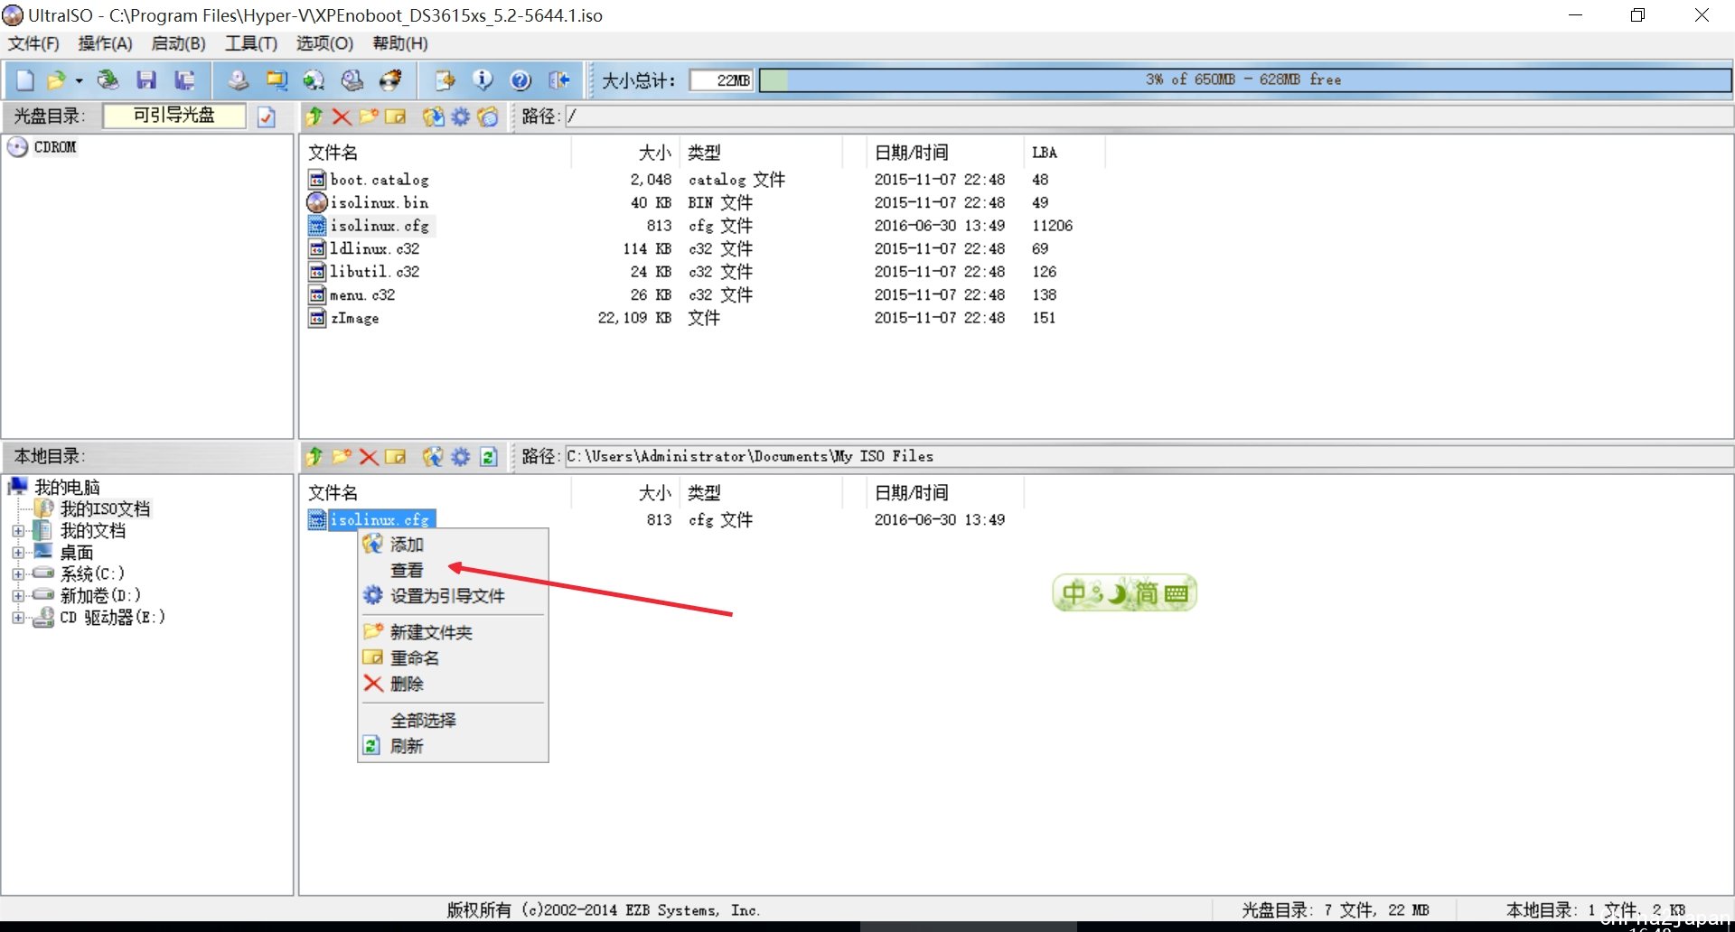Click Rename icon in local pane toolbar

point(395,457)
